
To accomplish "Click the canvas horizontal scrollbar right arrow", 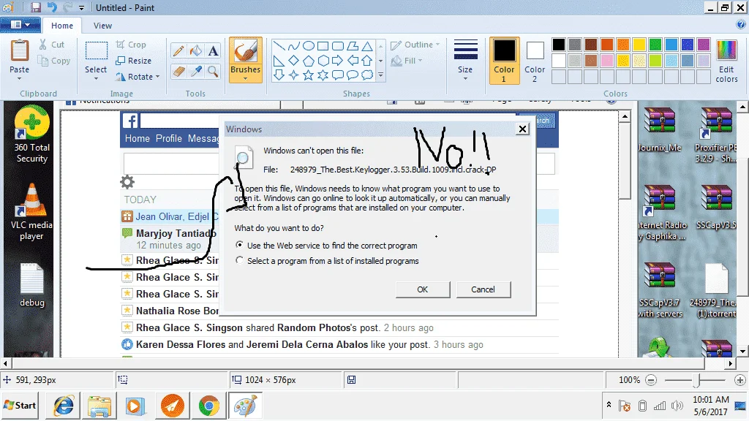I will tap(730, 364).
